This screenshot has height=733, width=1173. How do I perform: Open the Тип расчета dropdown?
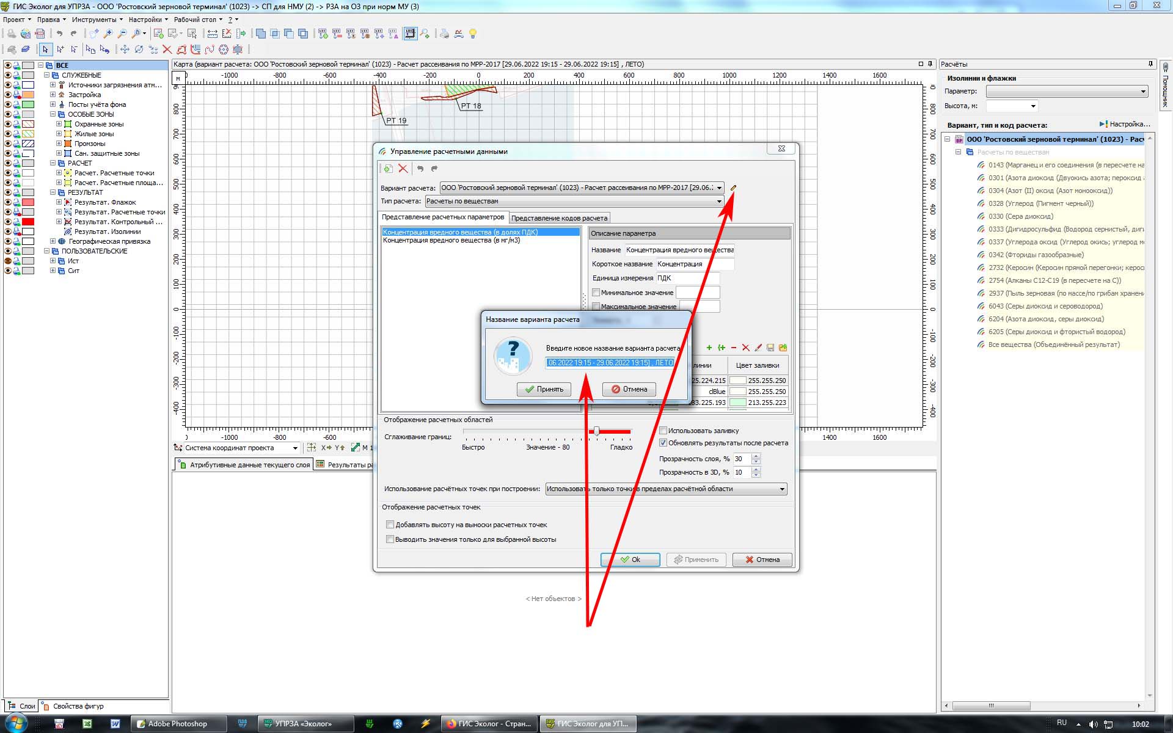click(x=719, y=201)
